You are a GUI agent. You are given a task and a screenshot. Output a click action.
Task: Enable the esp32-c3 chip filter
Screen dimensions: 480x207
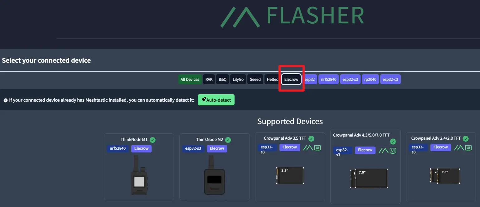(x=390, y=79)
